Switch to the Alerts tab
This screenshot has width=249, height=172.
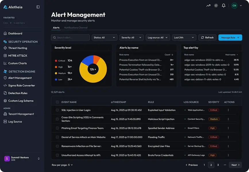[x=56, y=28]
